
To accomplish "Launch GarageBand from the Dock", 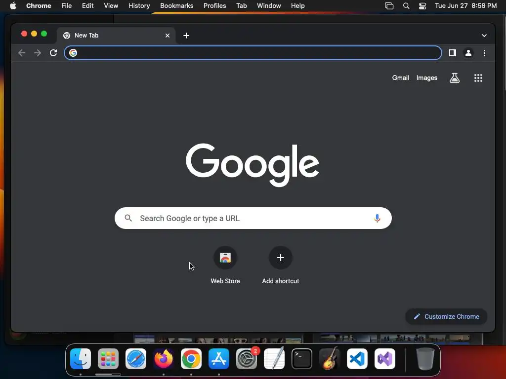I will [330, 359].
